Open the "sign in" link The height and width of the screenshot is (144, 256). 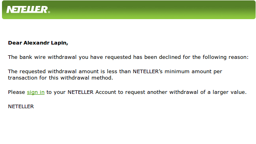pos(36,92)
